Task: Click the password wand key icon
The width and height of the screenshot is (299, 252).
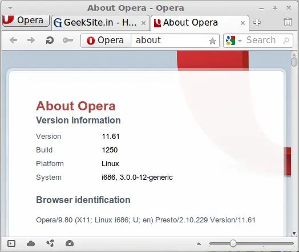Action: [x=68, y=40]
